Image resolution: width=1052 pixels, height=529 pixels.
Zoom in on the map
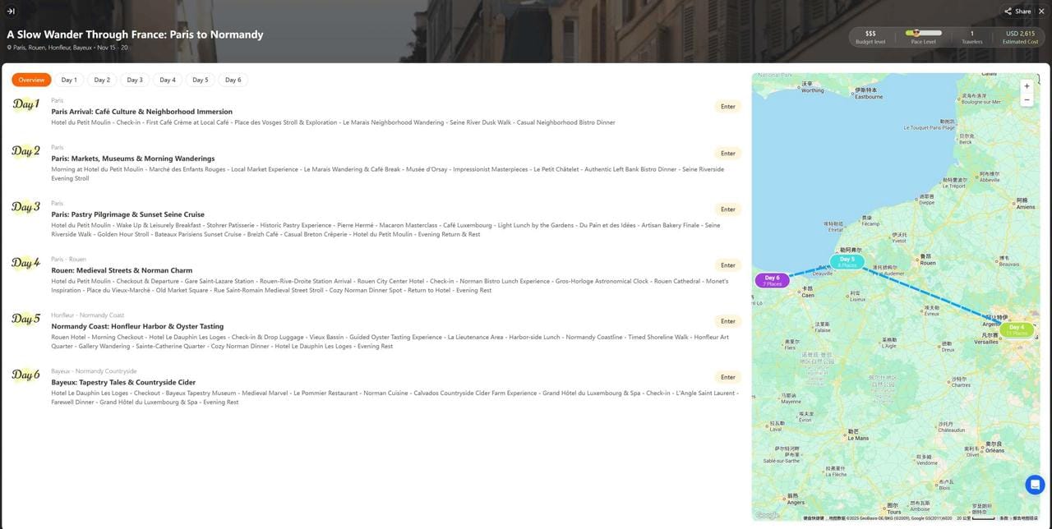1027,86
